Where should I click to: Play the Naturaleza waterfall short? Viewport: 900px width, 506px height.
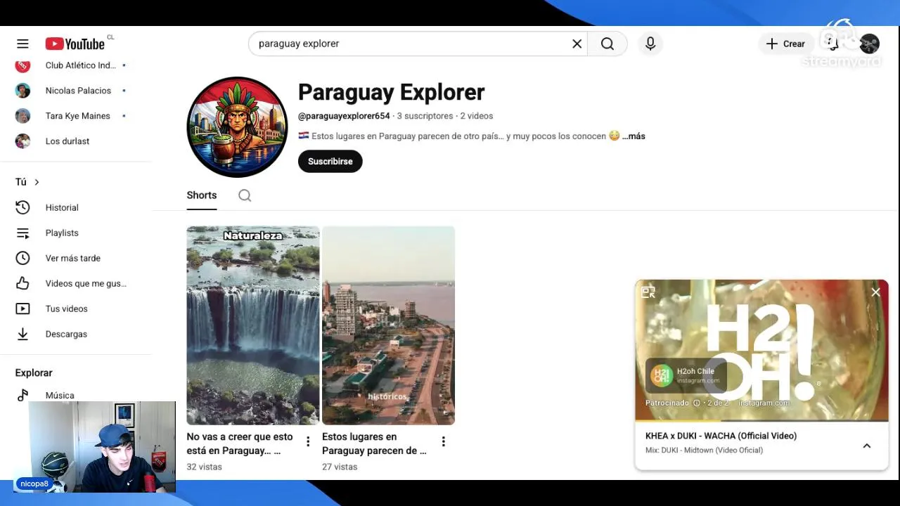(x=253, y=325)
